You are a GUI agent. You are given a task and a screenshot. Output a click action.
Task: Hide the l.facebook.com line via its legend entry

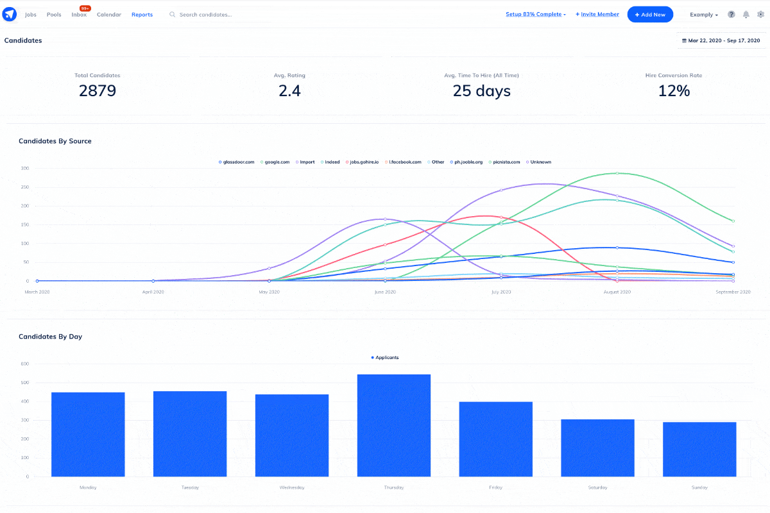tap(403, 162)
